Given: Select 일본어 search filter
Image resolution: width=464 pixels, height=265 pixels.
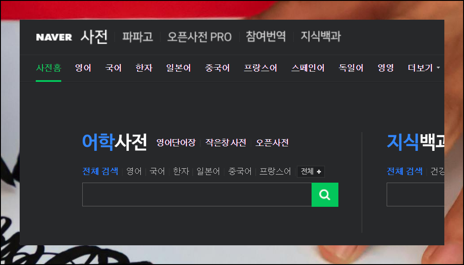Looking at the screenshot, I should 208,171.
